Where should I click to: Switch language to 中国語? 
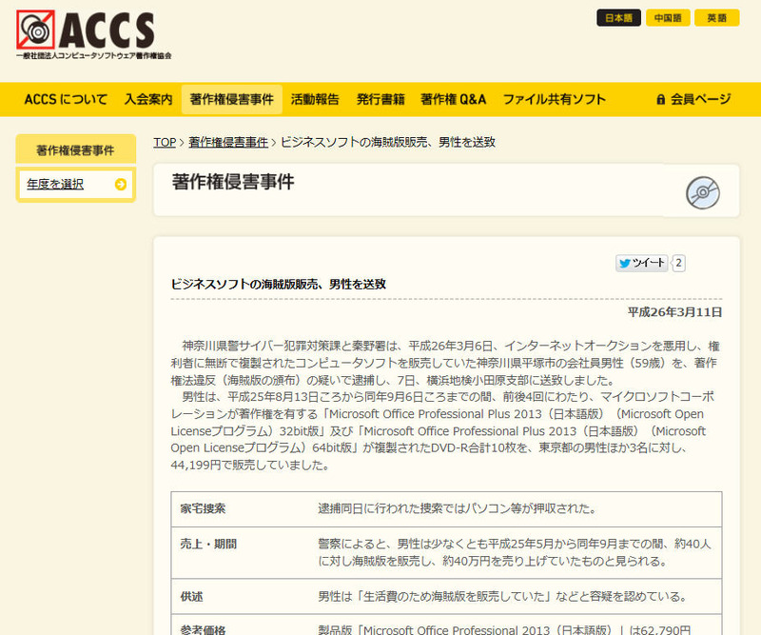[668, 18]
